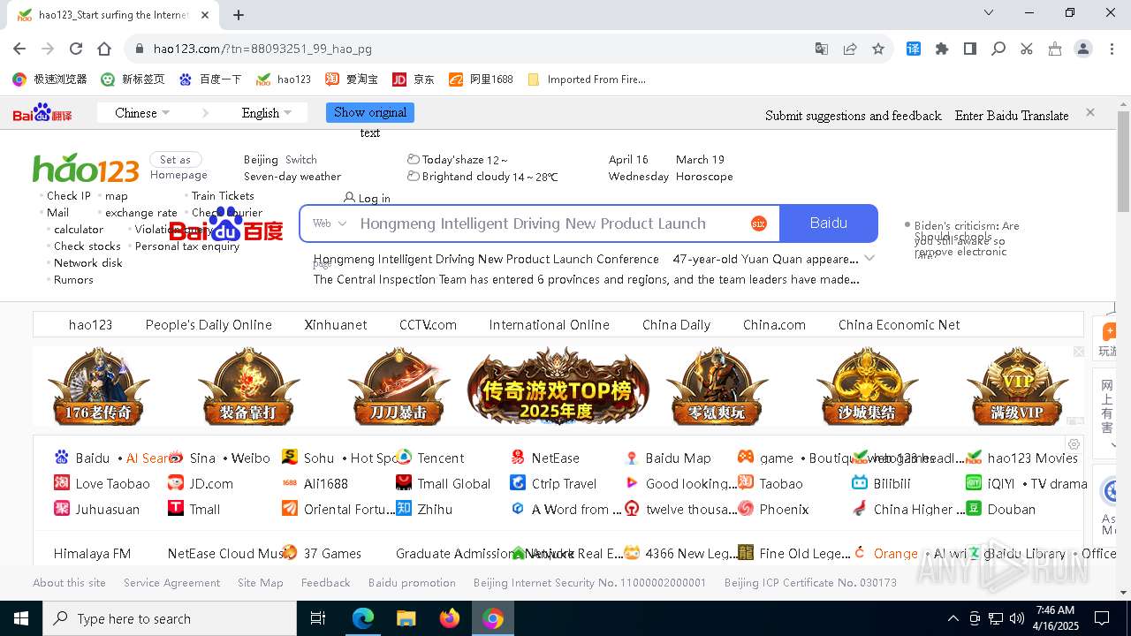
Task: Open People's Daily Online nav item
Action: click(x=209, y=325)
